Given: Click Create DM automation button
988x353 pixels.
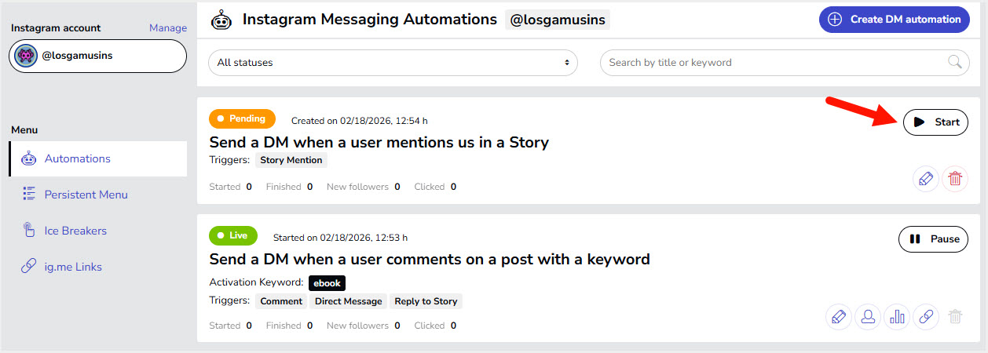Looking at the screenshot, I should 894,20.
